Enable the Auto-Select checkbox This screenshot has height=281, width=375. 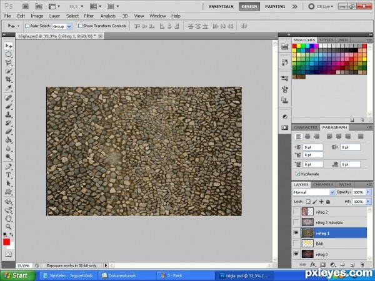coord(27,26)
